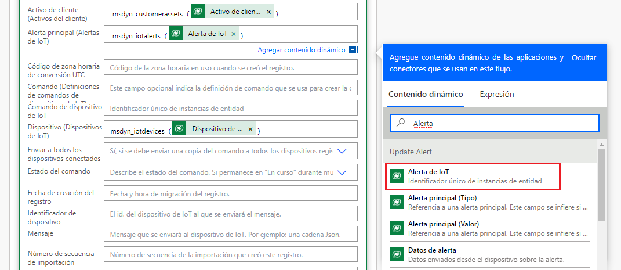Focus the Comando definition field

point(231,88)
